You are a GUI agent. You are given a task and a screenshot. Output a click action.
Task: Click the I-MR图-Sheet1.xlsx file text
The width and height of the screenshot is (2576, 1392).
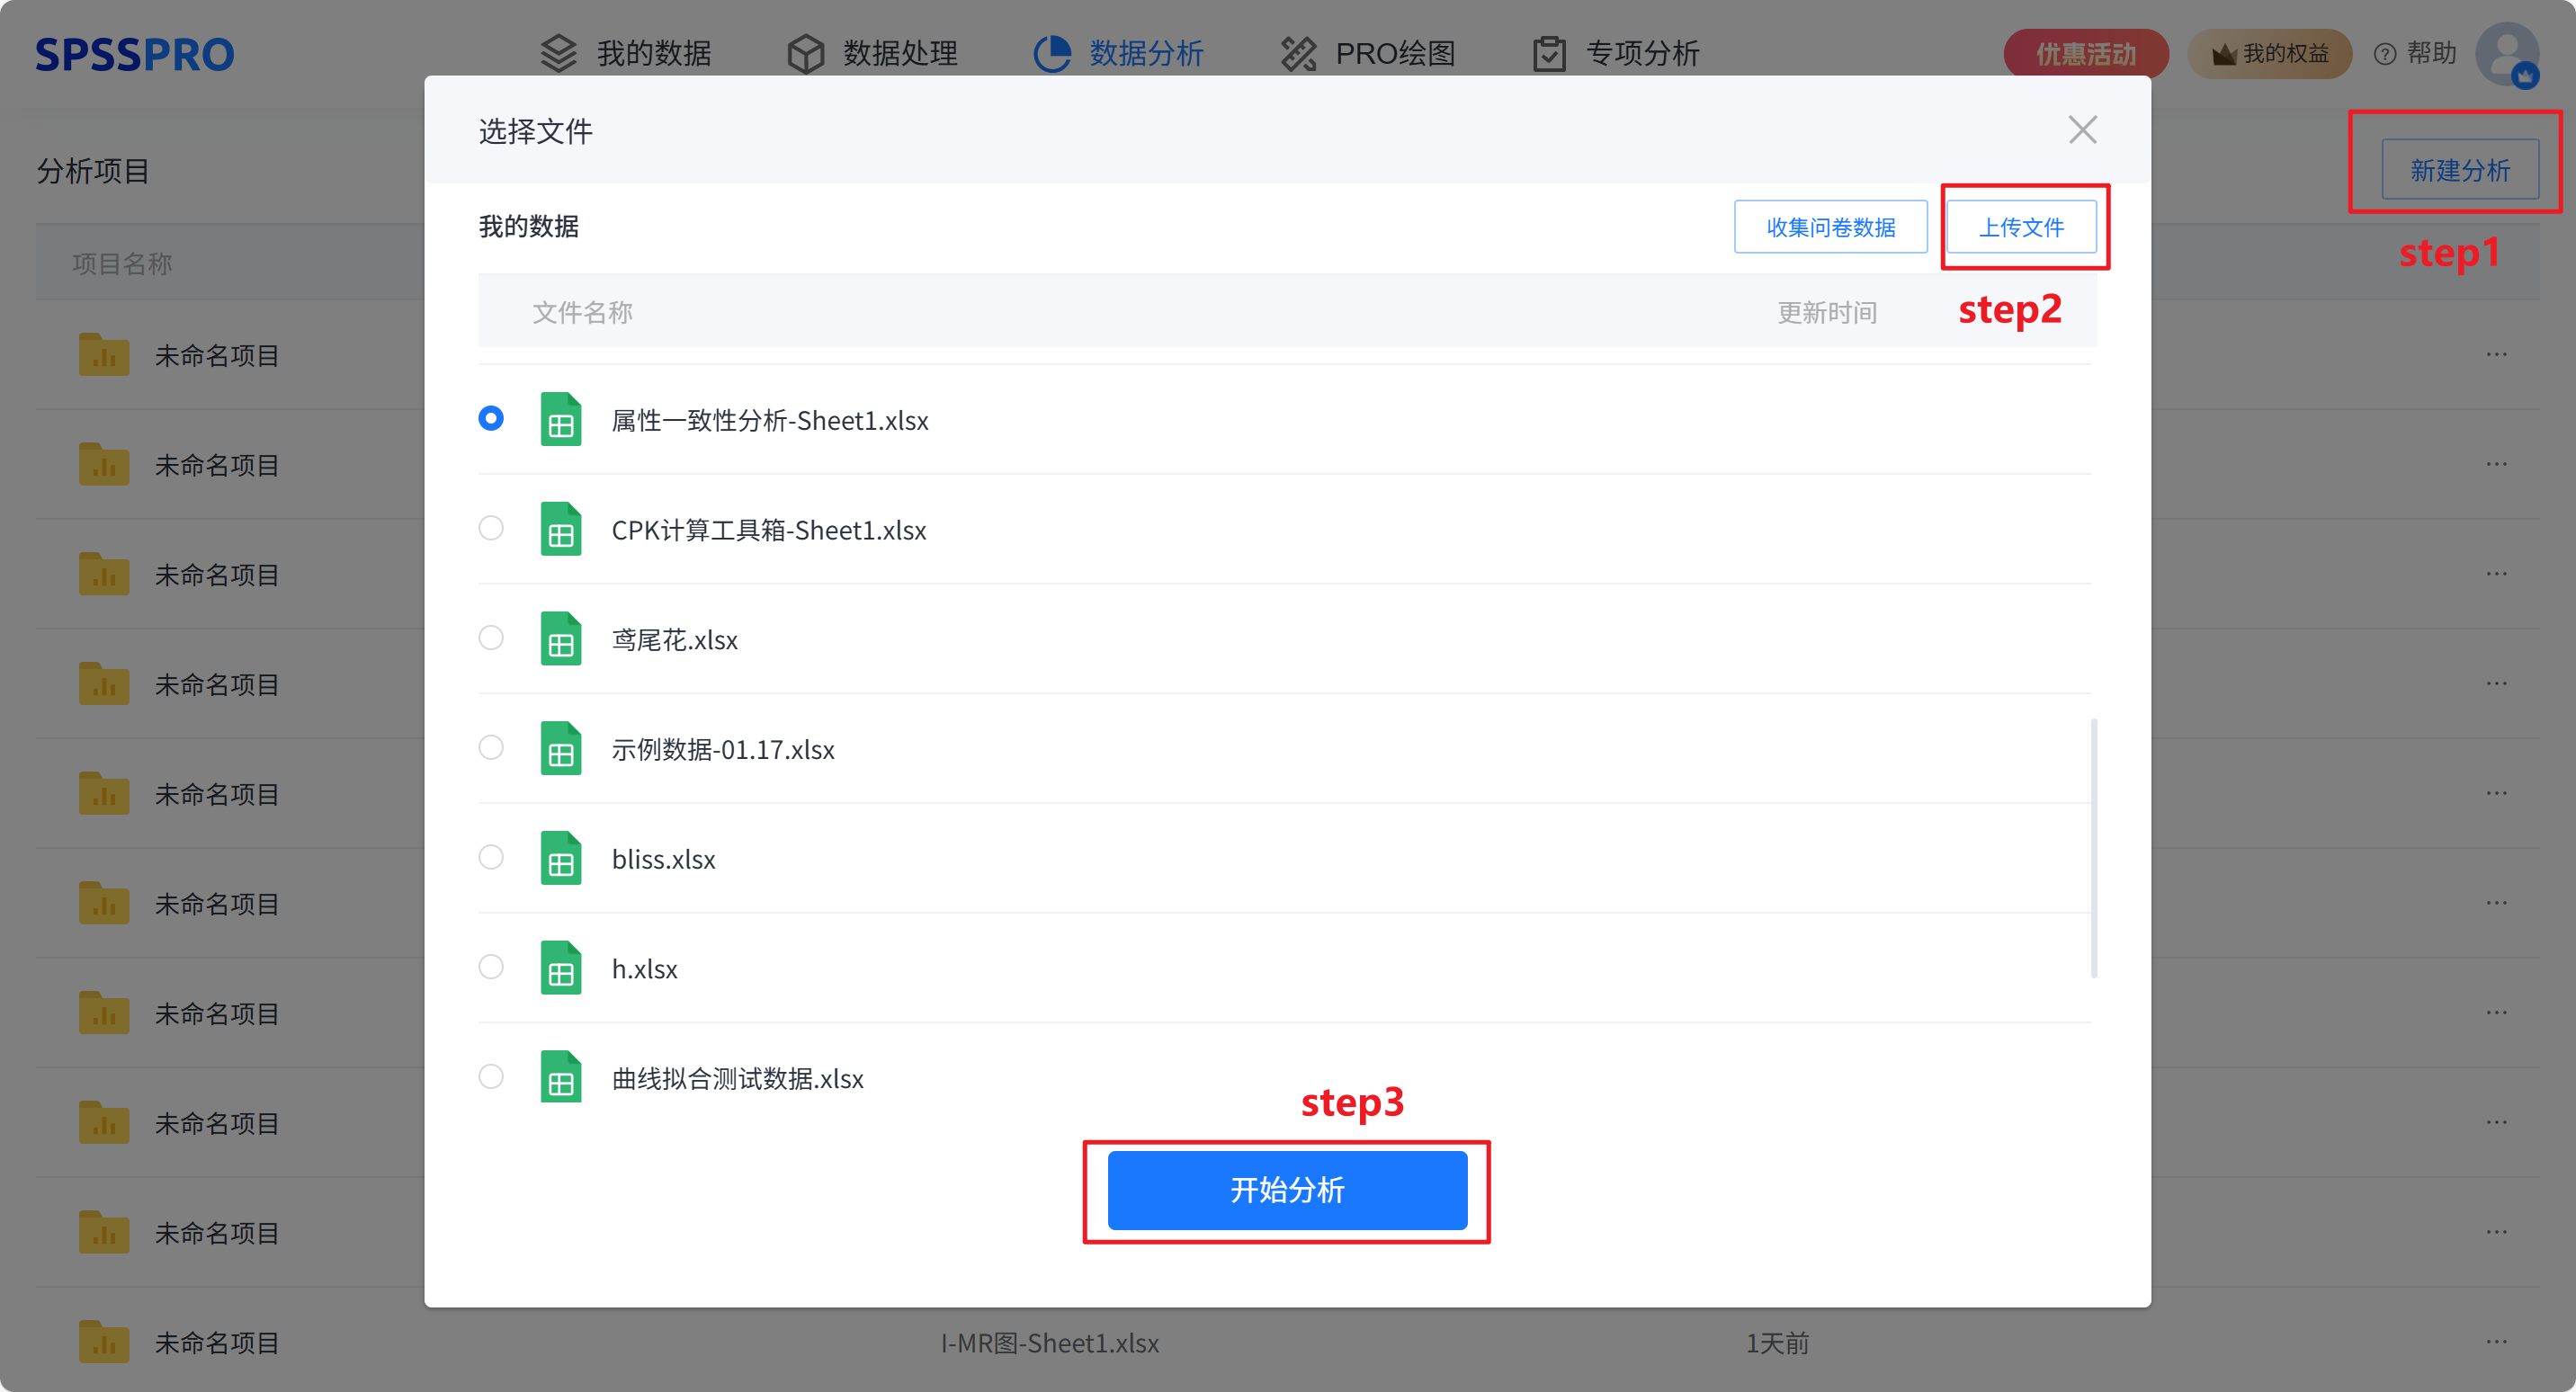[1050, 1343]
